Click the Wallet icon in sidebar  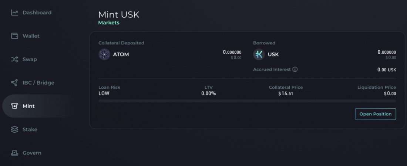click(x=14, y=36)
